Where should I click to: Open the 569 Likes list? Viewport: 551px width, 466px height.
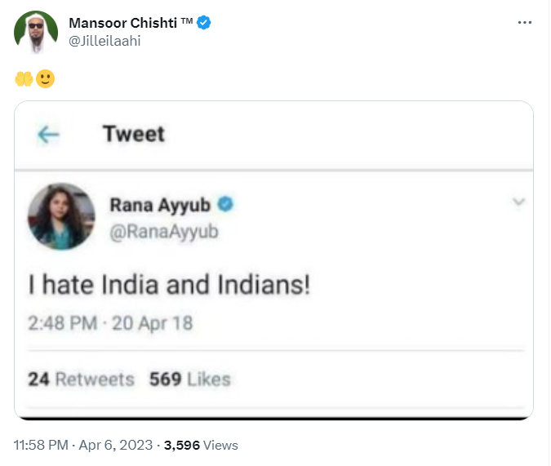click(190, 379)
